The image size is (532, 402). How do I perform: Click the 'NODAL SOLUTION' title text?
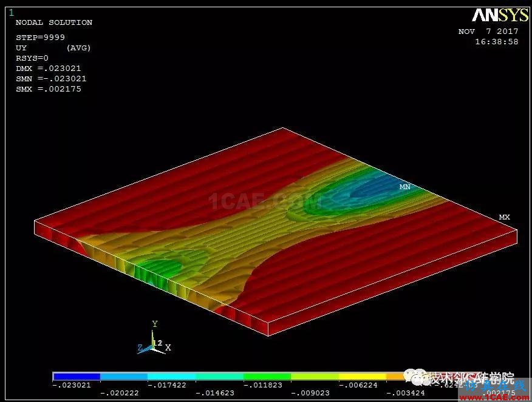[x=54, y=22]
